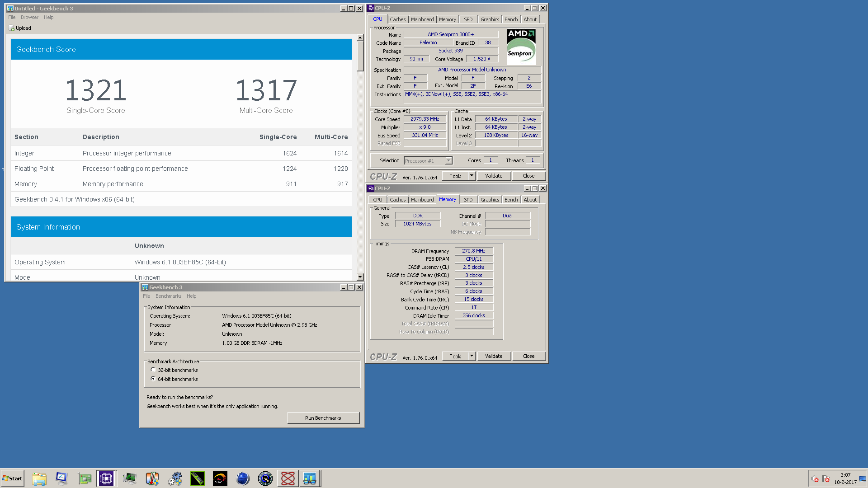Open Windows Explorer from the taskbar
This screenshot has width=868, height=488.
pos(39,479)
